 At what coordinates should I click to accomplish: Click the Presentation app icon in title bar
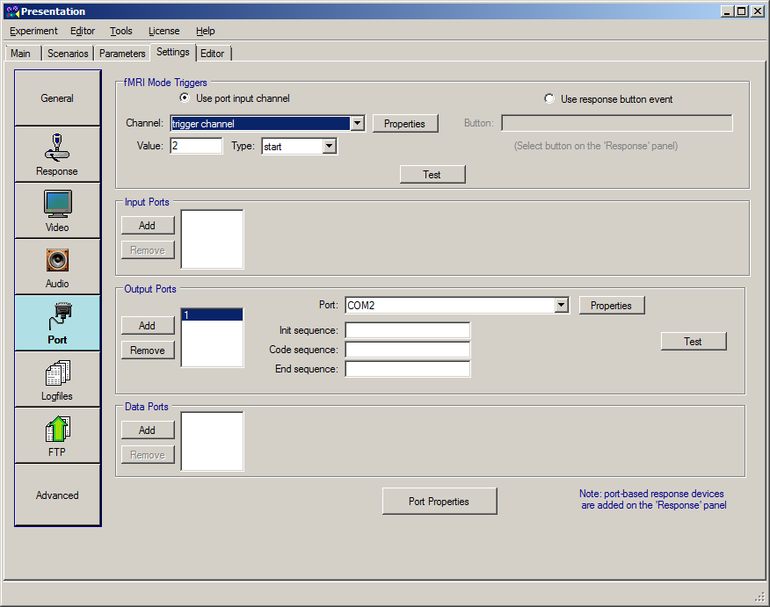11,11
